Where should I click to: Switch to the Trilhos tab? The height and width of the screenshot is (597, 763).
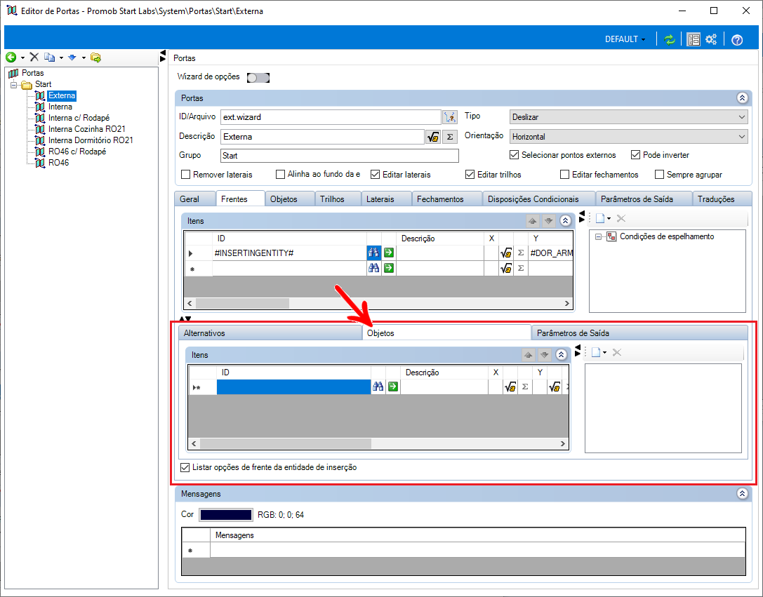pyautogui.click(x=332, y=199)
